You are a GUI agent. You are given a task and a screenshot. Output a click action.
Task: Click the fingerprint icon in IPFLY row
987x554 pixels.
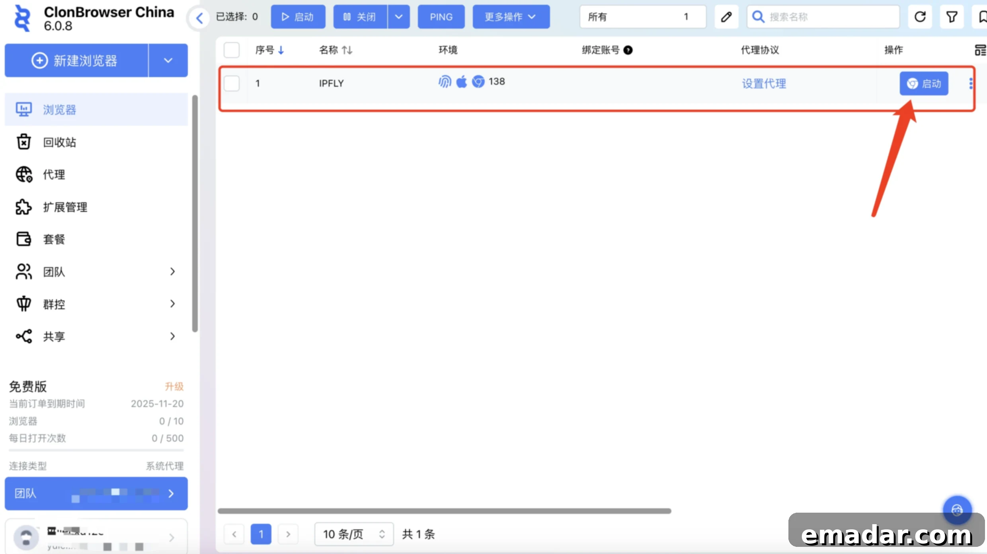coord(445,81)
